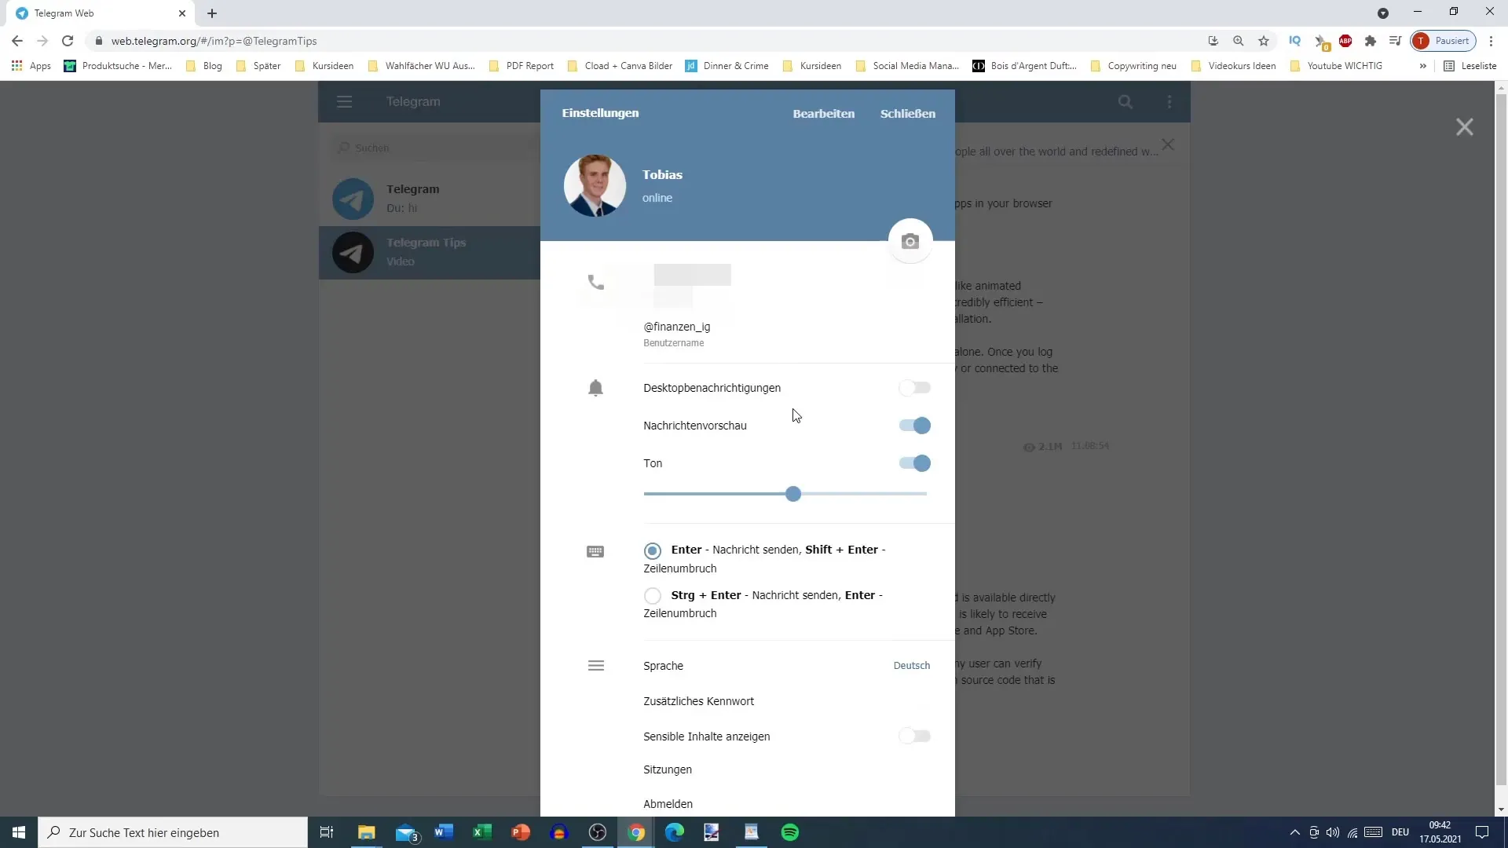This screenshot has width=1508, height=848.
Task: Bookmark this page with the star icon
Action: (1264, 41)
